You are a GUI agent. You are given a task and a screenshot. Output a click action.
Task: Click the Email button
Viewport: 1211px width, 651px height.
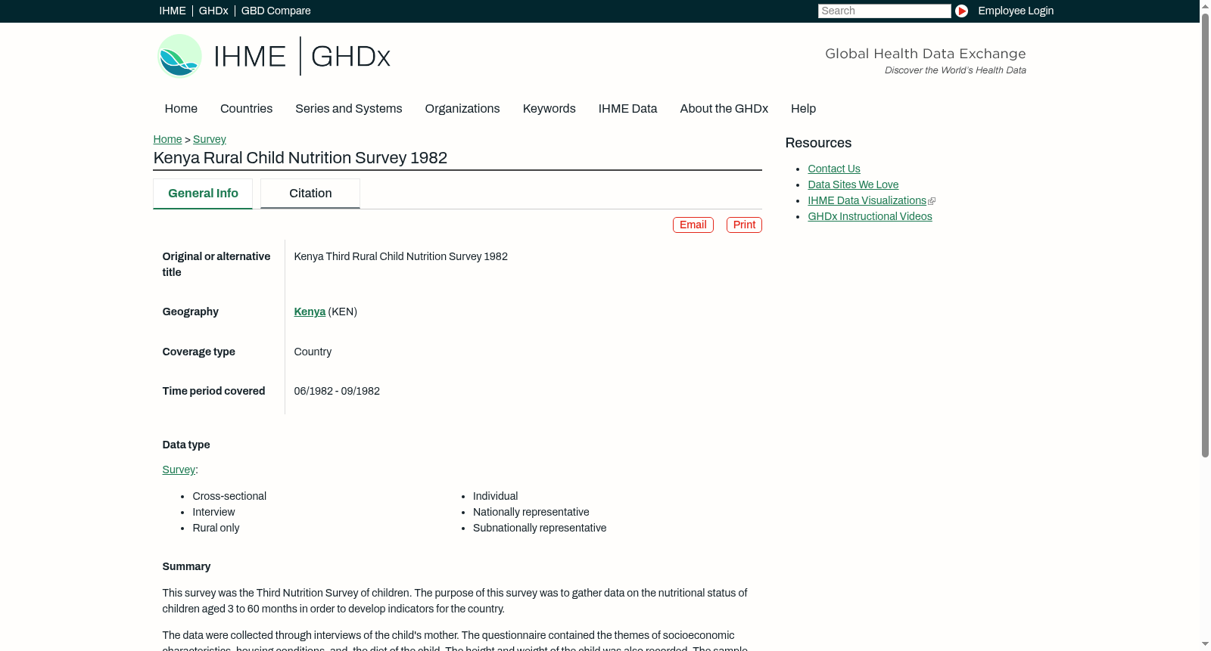click(x=693, y=225)
